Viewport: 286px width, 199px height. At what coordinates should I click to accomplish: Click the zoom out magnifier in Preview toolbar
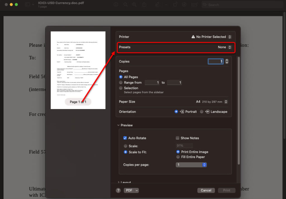coord(125,4)
